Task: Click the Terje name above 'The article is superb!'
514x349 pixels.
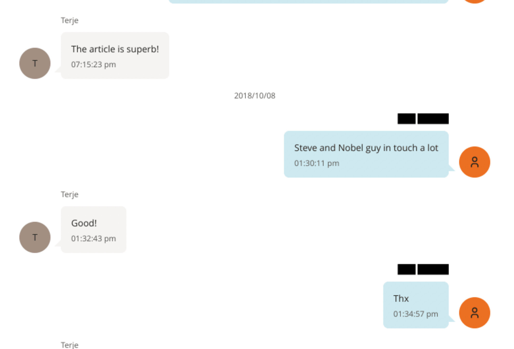Action: coord(70,20)
